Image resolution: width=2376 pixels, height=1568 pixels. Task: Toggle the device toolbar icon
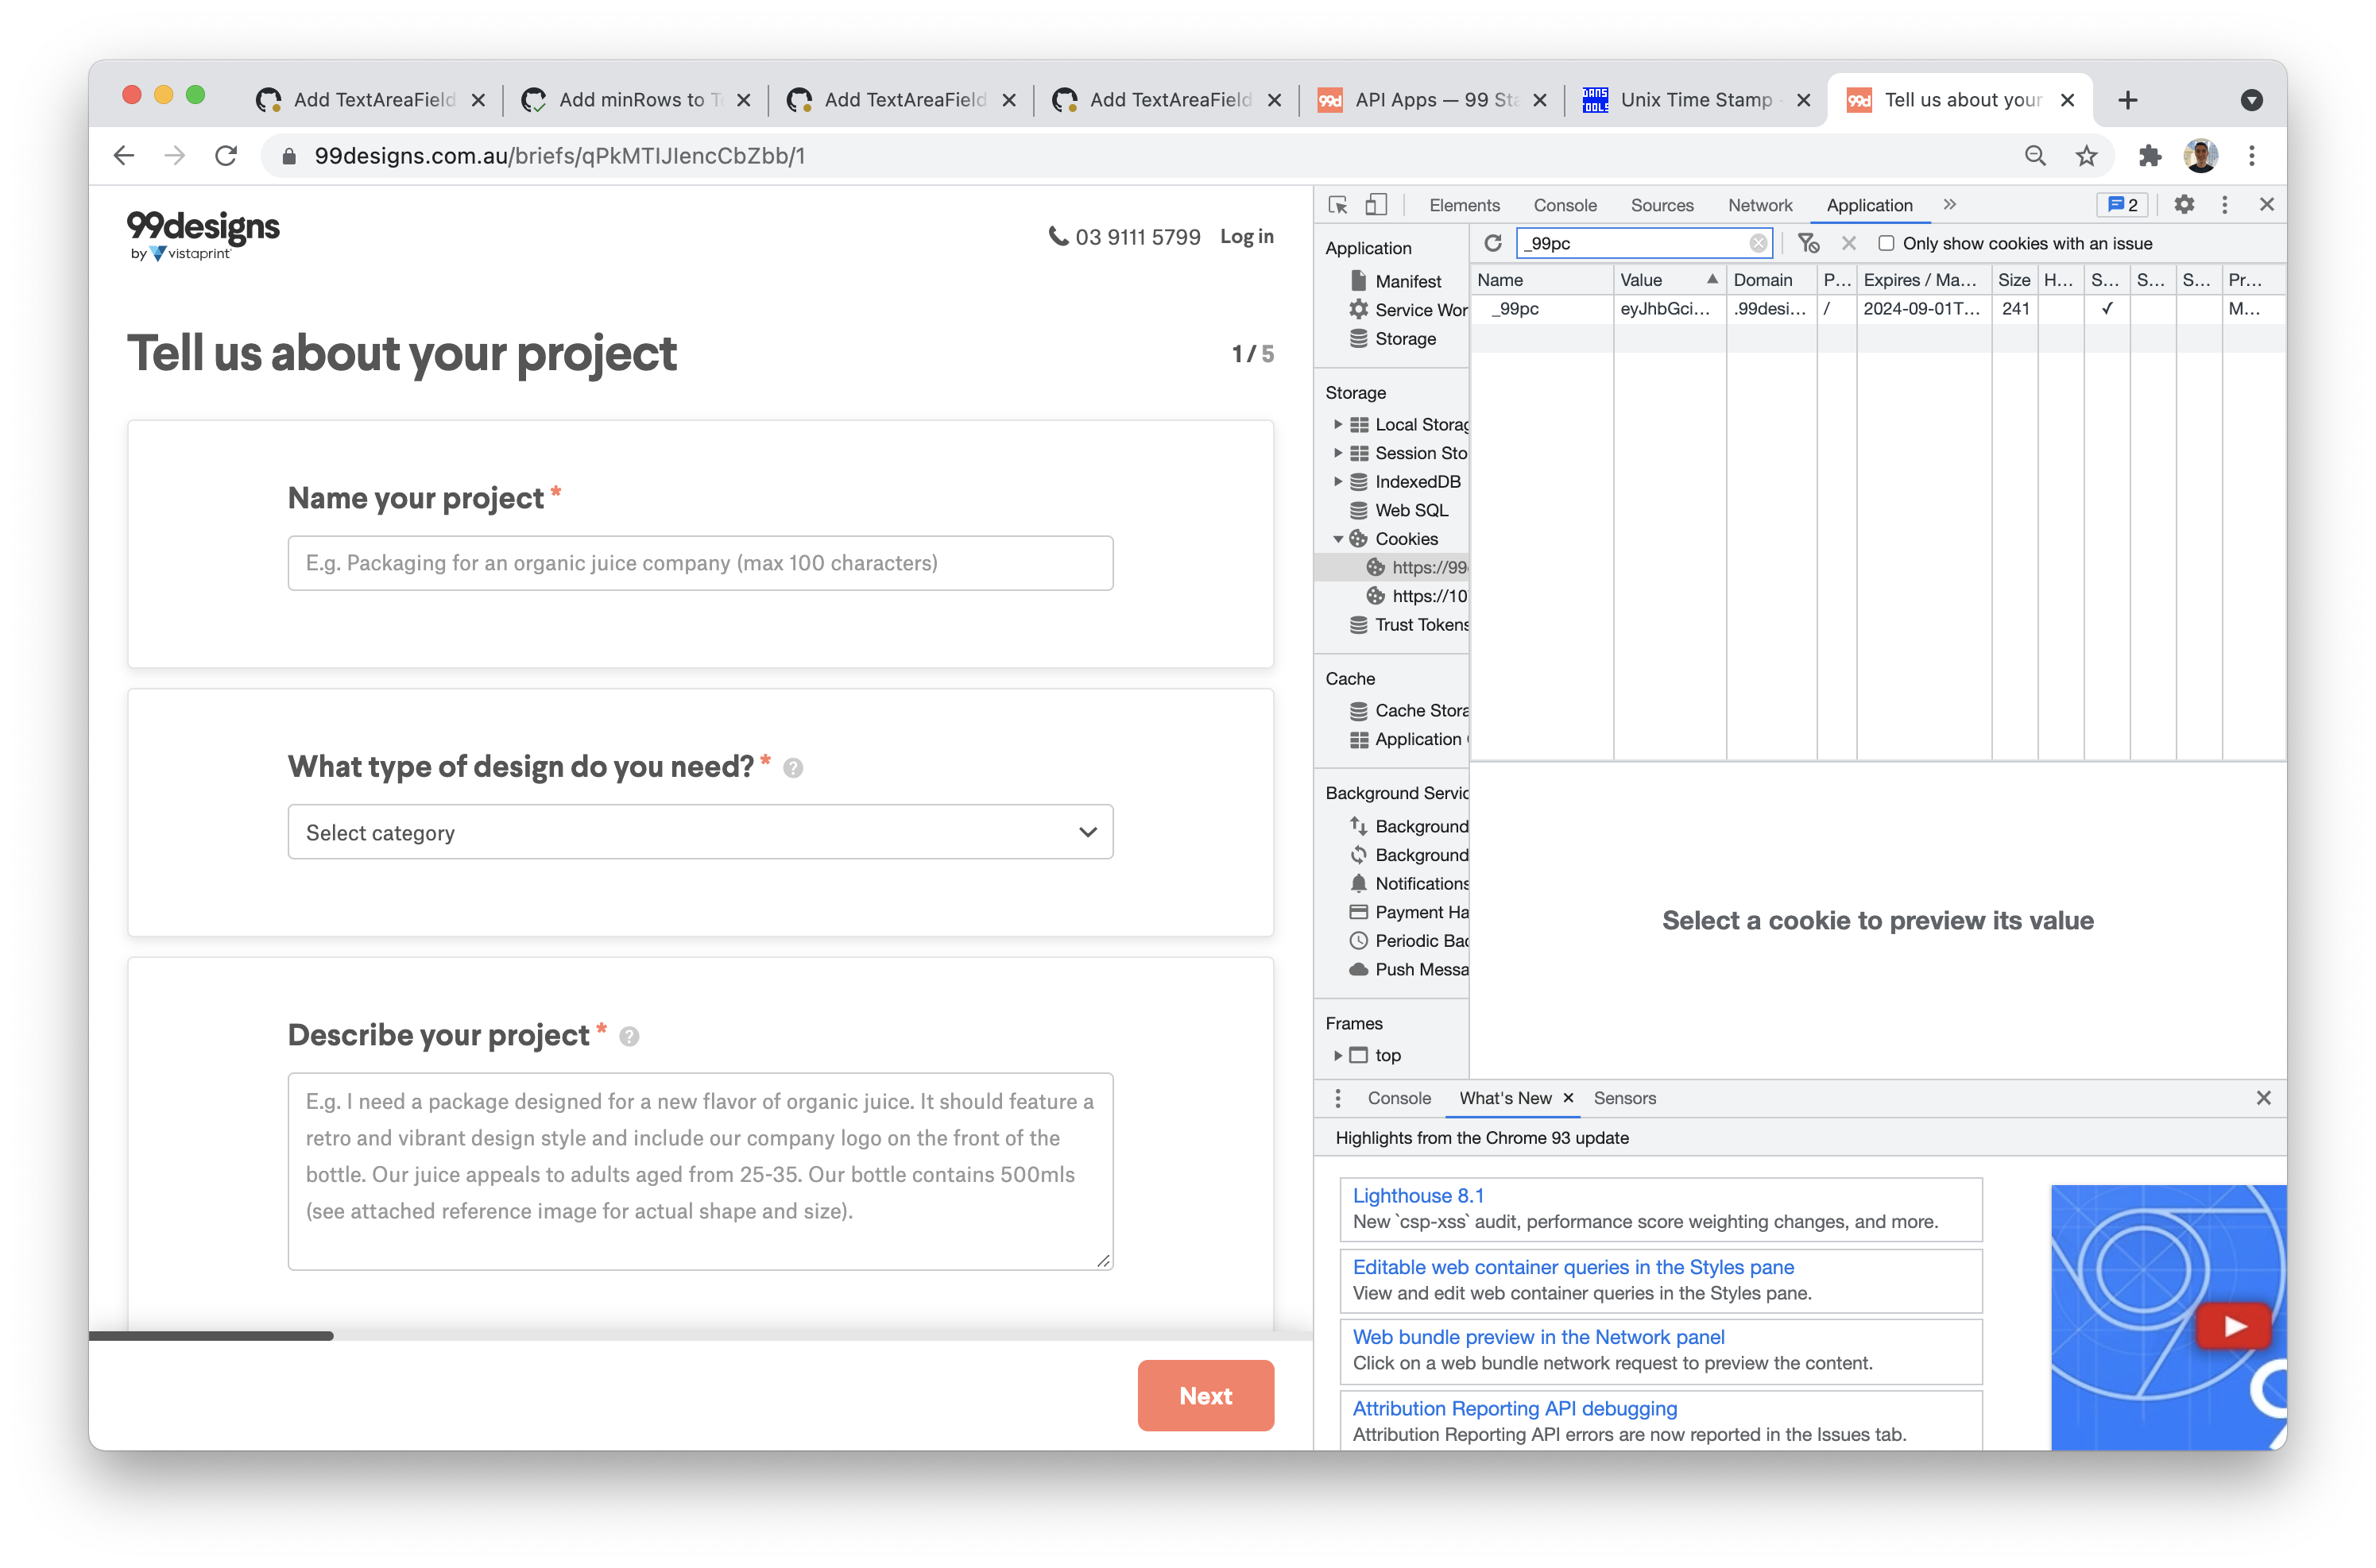[x=1376, y=205]
